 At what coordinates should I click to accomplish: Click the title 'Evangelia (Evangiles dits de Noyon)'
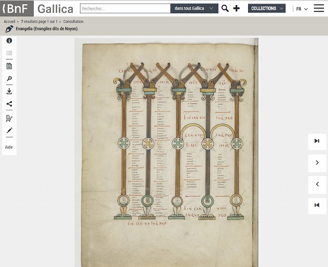coord(47,29)
